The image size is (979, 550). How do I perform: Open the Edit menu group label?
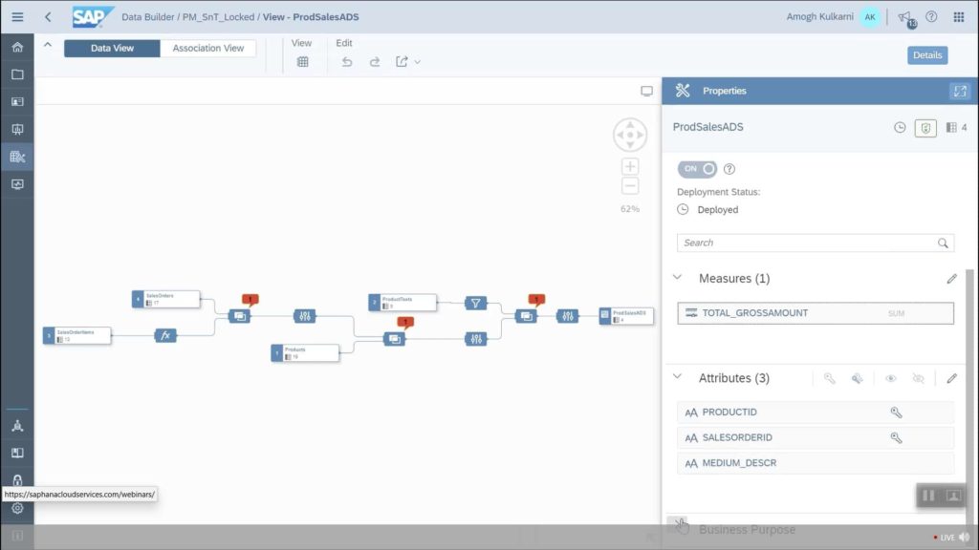pyautogui.click(x=344, y=43)
